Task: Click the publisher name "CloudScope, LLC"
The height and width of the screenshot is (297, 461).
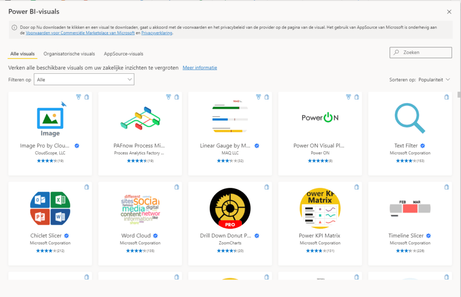Action: click(x=50, y=153)
